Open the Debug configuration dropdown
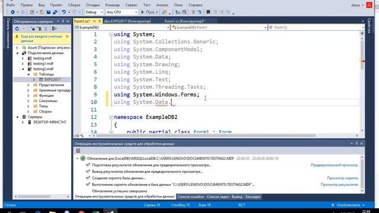 coord(102,12)
